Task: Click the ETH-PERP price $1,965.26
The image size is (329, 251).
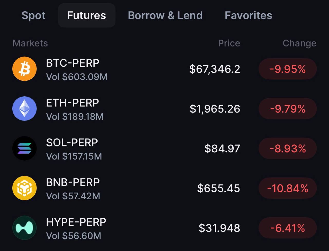Action: click(x=215, y=109)
